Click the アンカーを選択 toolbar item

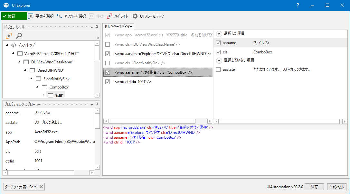coord(71,16)
